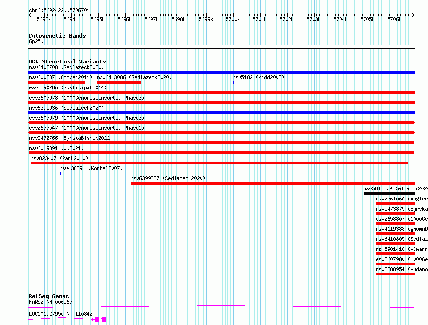428x325 pixels.
Task: Select esv3607980 variant label
Action: coord(402,259)
